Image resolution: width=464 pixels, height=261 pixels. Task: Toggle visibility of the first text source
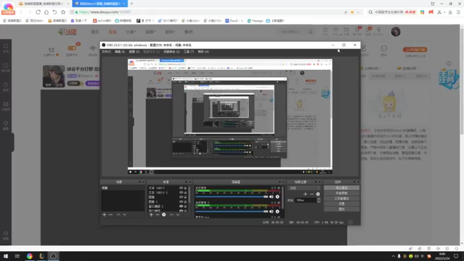pos(181,188)
